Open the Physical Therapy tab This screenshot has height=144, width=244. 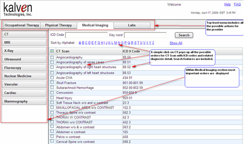[58, 25]
